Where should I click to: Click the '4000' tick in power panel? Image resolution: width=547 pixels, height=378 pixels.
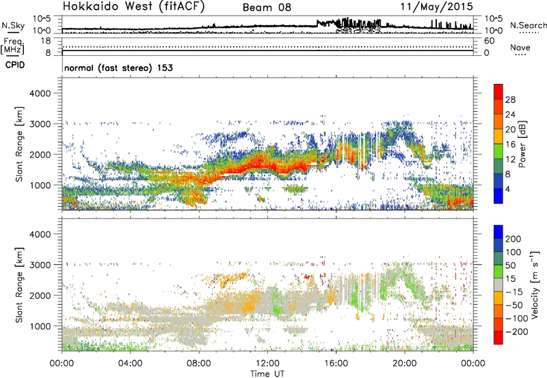coord(40,93)
